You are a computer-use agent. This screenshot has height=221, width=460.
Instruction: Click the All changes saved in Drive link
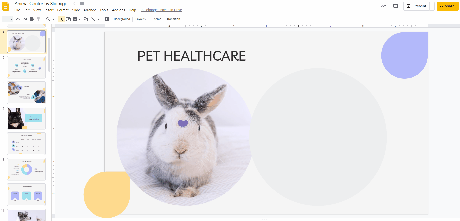162,10
